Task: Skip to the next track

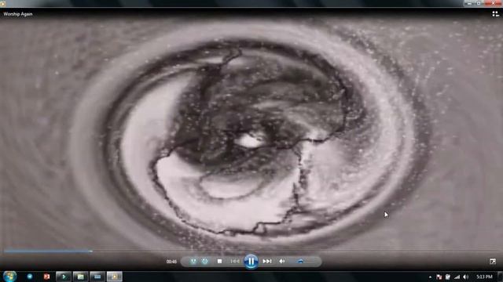Action: point(267,261)
